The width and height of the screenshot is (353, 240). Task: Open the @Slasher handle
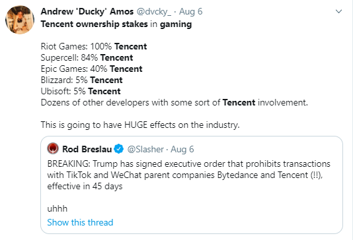point(145,149)
